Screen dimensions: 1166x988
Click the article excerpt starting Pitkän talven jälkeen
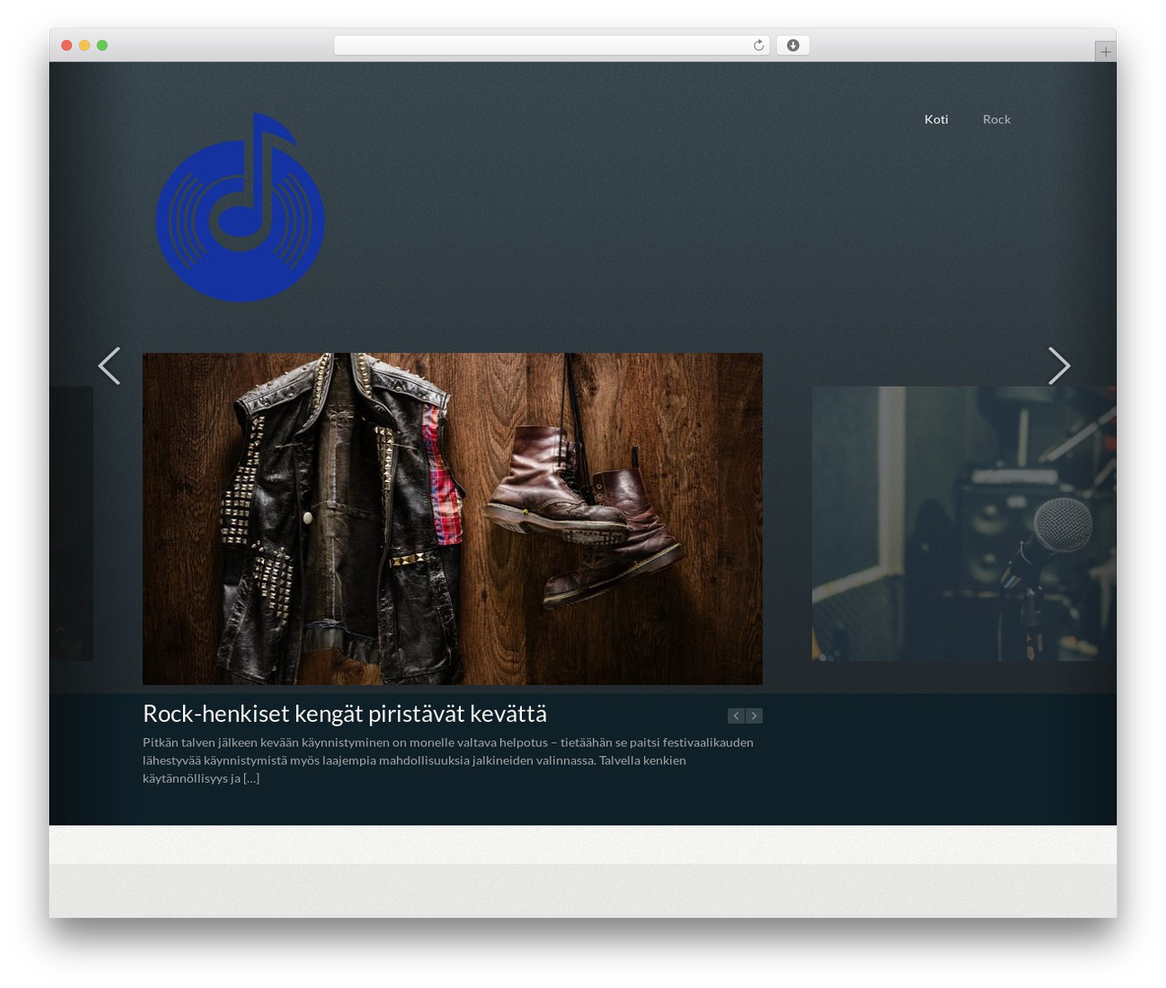pyautogui.click(x=448, y=760)
